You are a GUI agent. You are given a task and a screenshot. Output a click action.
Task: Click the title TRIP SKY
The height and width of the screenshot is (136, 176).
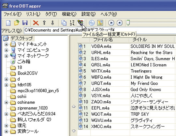click(x=140, y=114)
